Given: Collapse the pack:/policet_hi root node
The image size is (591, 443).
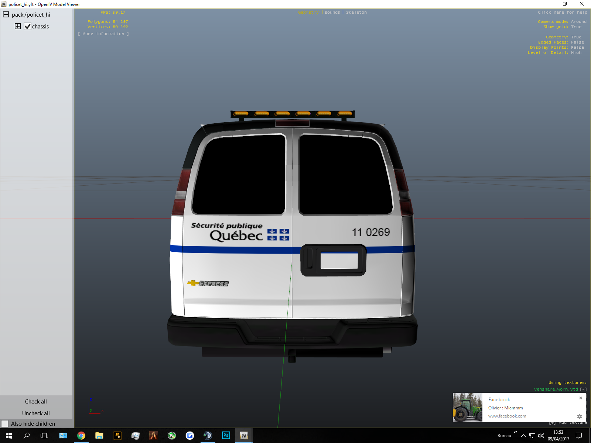Looking at the screenshot, I should pyautogui.click(x=6, y=15).
